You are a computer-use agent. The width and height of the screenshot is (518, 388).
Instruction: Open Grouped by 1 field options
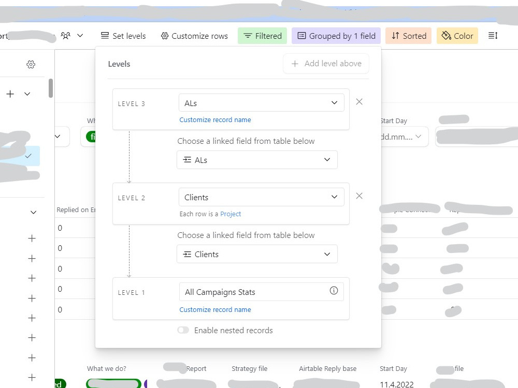pos(336,36)
